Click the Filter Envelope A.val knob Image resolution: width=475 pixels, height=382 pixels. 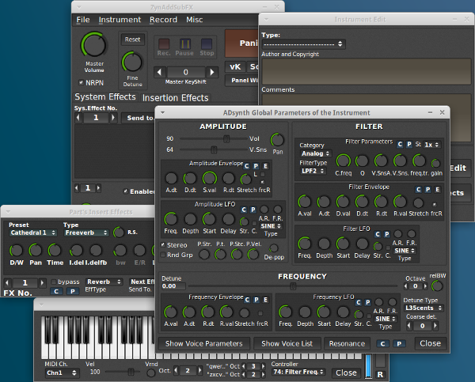pos(305,202)
